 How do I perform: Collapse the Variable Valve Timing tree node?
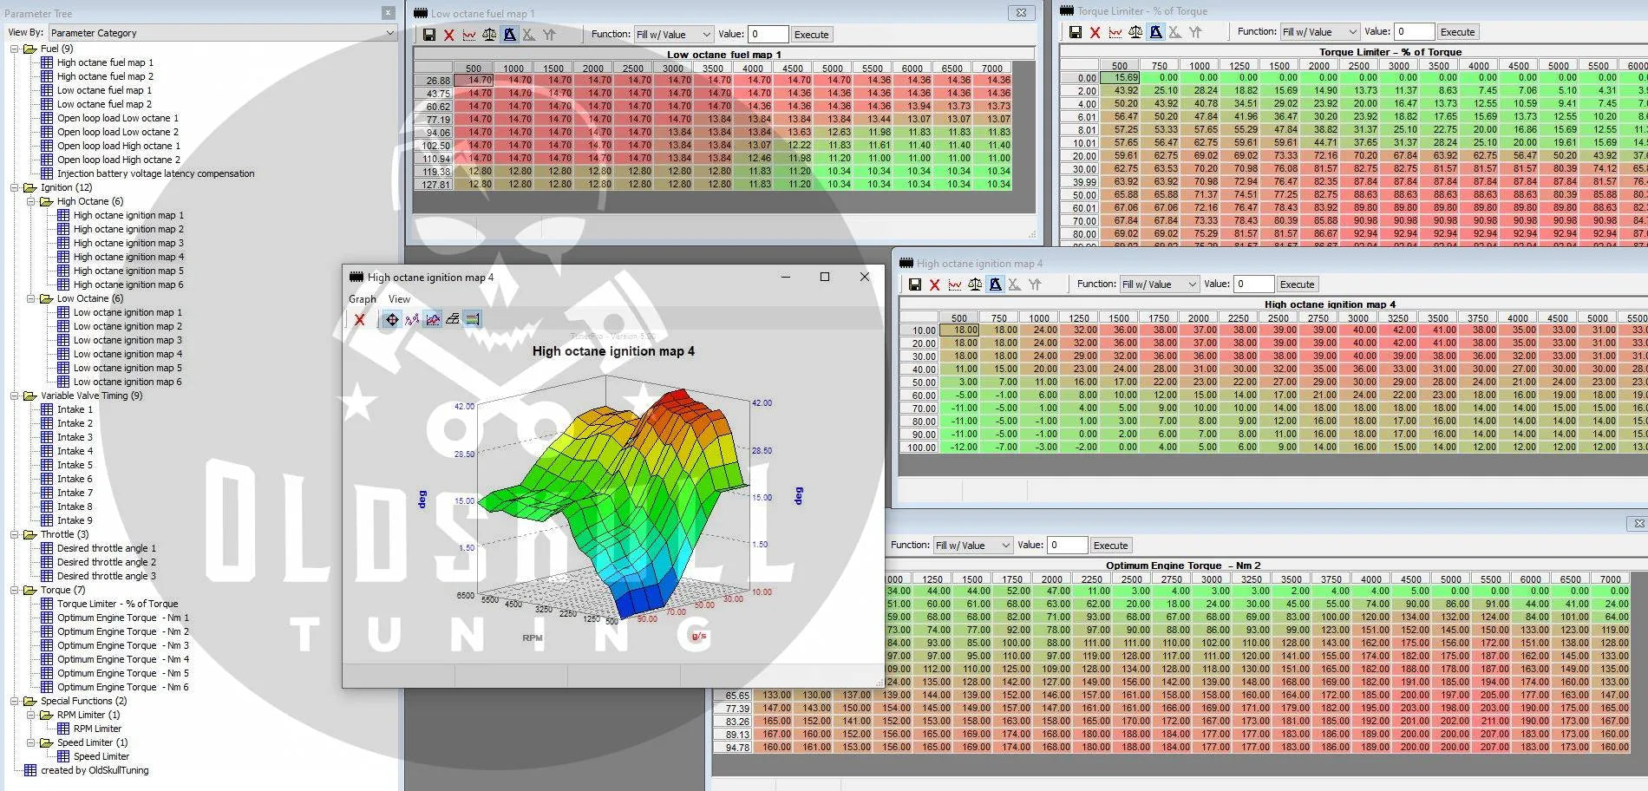click(x=15, y=395)
